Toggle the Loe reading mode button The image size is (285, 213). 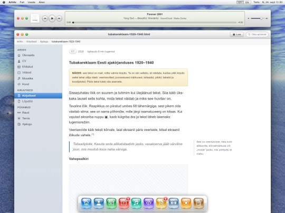pyautogui.click(x=236, y=34)
